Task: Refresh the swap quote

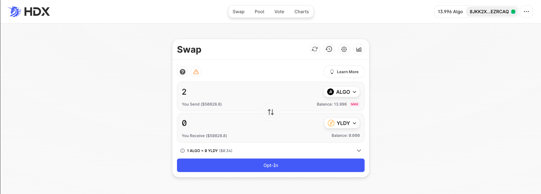Action: pos(315,49)
